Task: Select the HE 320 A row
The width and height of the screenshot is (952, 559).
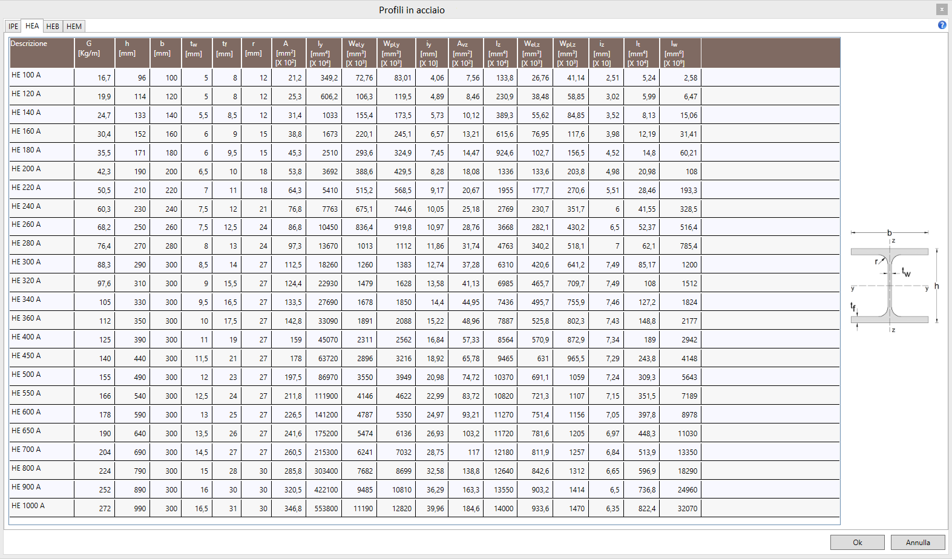Action: [x=425, y=283]
